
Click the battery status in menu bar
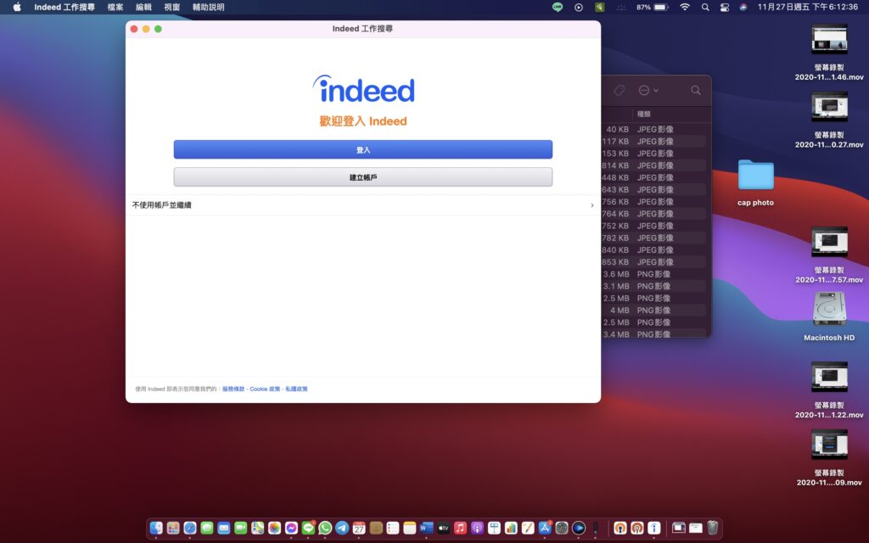click(652, 7)
